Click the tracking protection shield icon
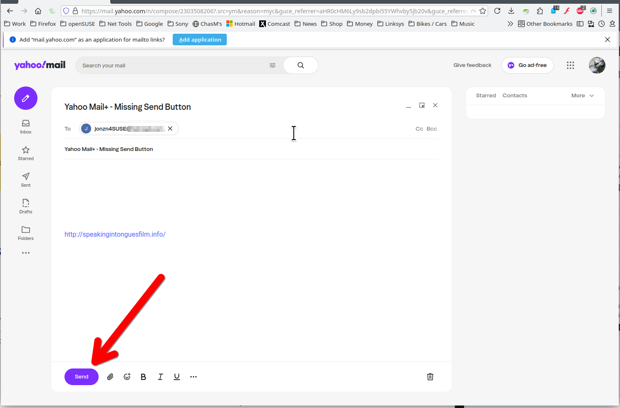Image resolution: width=620 pixels, height=408 pixels. (x=66, y=11)
